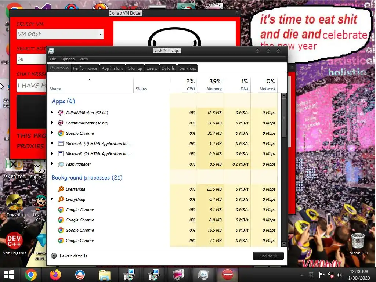
Task: Click the chat message field in Collab VM Botter
Action: coord(32,86)
